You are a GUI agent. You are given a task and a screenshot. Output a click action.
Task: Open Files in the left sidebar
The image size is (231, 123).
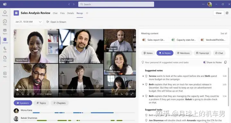(x=5, y=58)
